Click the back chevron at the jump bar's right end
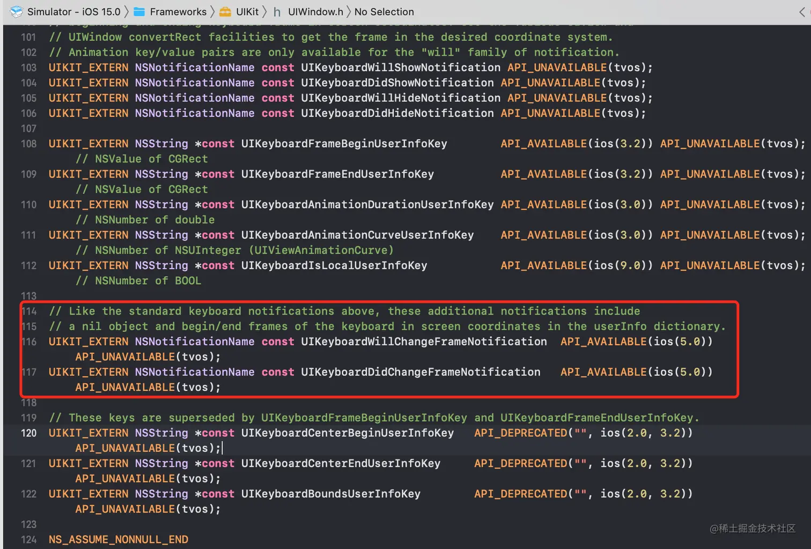 click(802, 11)
